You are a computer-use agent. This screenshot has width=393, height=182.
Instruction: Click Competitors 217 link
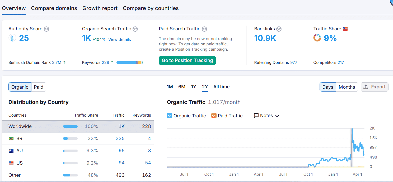(341, 63)
